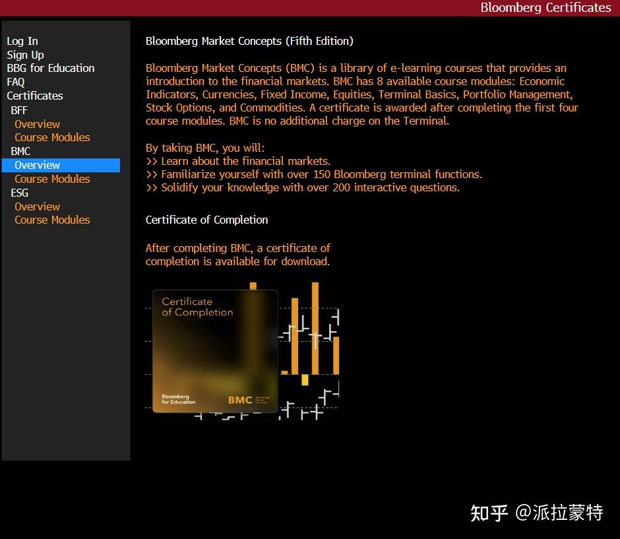The image size is (620, 539).
Task: Click 'By taking BMC, you will:' text
Action: click(x=205, y=148)
